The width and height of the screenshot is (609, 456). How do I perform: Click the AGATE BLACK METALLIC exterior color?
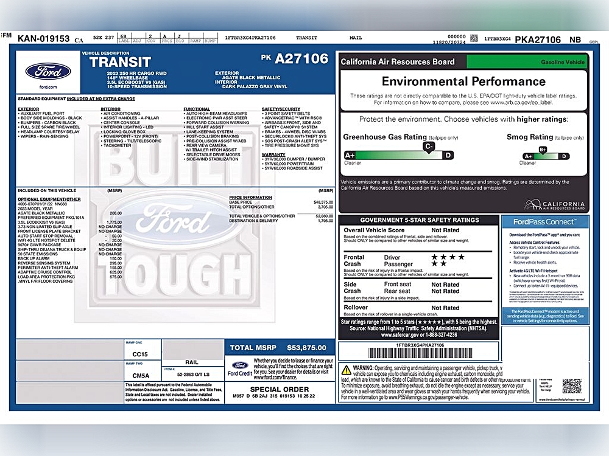(251, 78)
